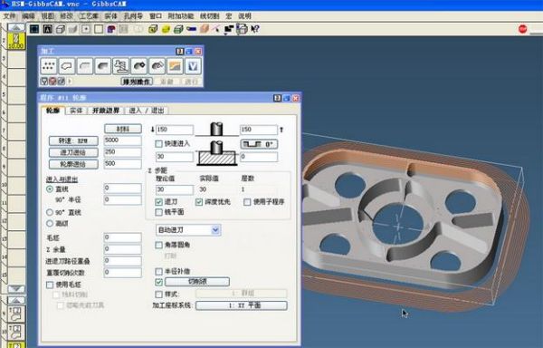
Task: Click the orange block toolbar icon
Action: (204, 29)
